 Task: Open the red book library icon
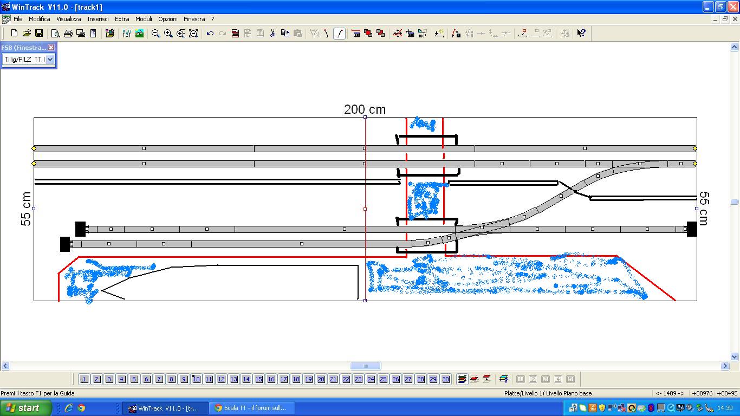click(x=235, y=33)
